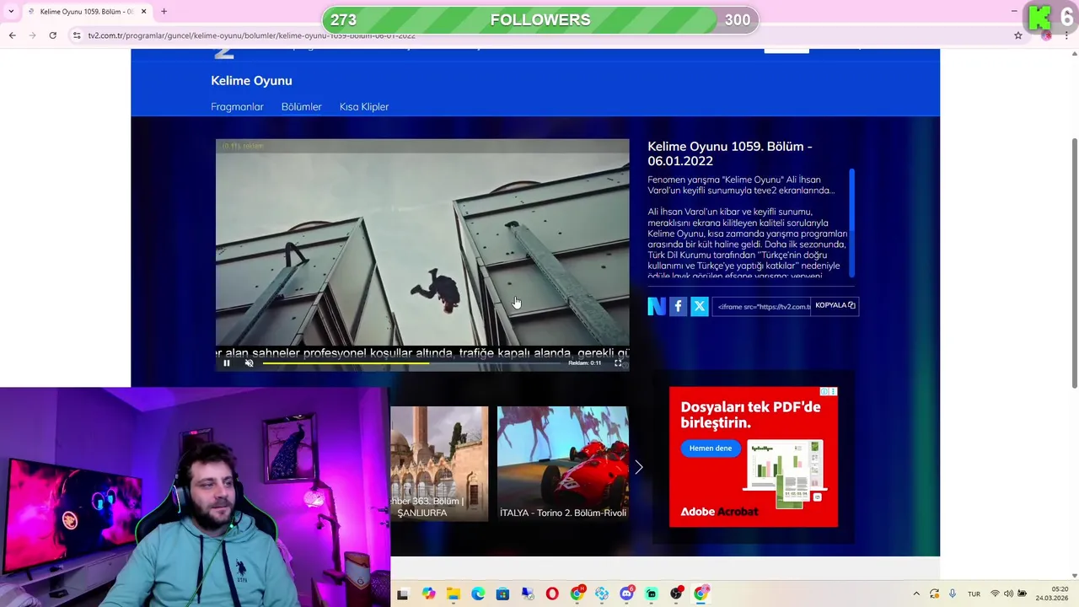Open the Wi-Fi network tray icon
This screenshot has height=607, width=1079.
click(995, 594)
